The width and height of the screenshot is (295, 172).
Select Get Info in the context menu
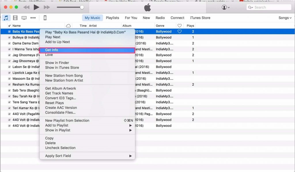coord(87,50)
